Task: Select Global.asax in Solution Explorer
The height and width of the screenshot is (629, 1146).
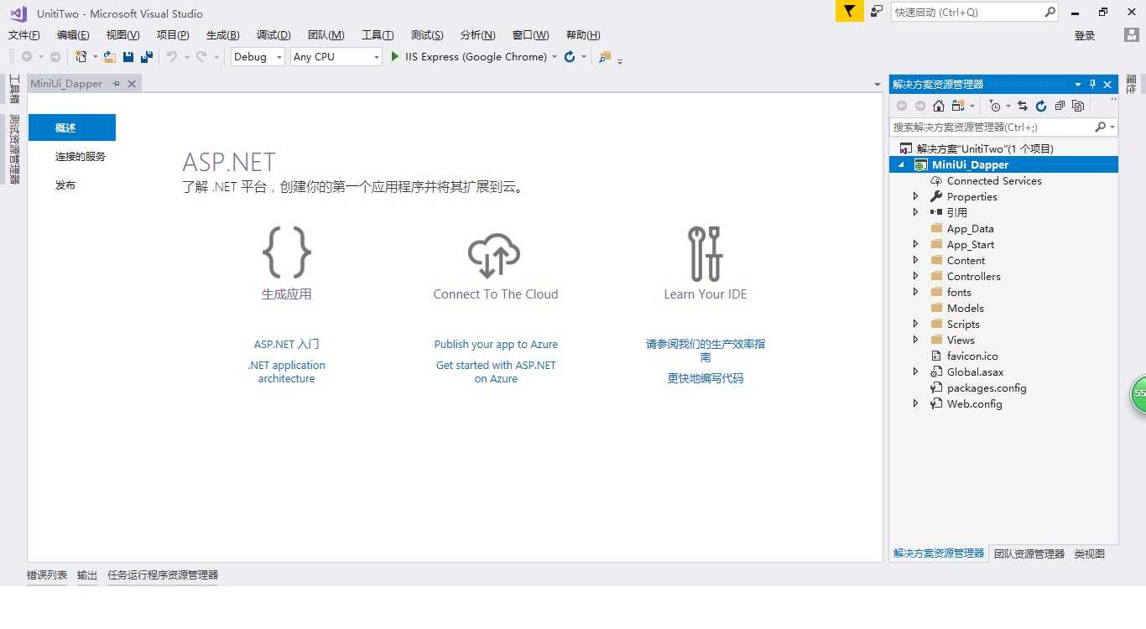Action: tap(975, 372)
